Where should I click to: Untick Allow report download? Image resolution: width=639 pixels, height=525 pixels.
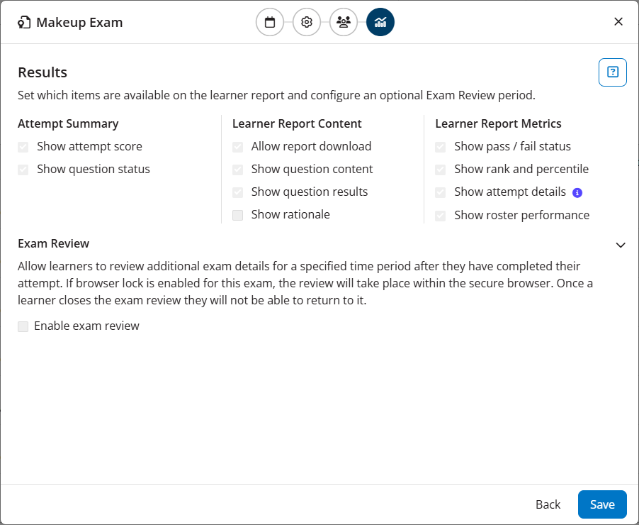pyautogui.click(x=238, y=147)
